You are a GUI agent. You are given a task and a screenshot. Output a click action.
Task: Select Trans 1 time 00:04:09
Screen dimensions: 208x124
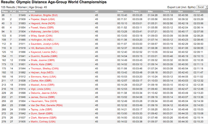pyautogui.click(x=137, y=89)
